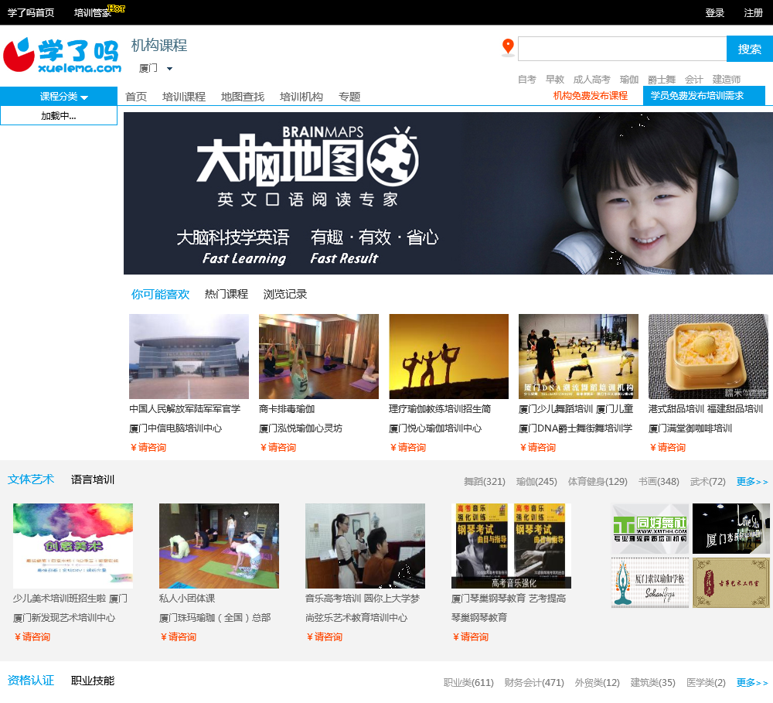The width and height of the screenshot is (773, 703).
Task: Click the 体育健身(129) category link
Action: click(598, 482)
